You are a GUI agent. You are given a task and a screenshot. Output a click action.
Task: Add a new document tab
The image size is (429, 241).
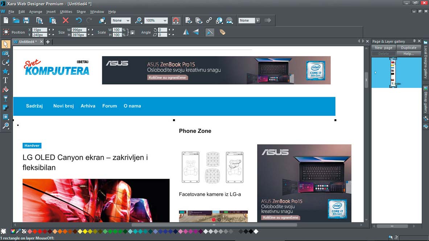point(48,42)
